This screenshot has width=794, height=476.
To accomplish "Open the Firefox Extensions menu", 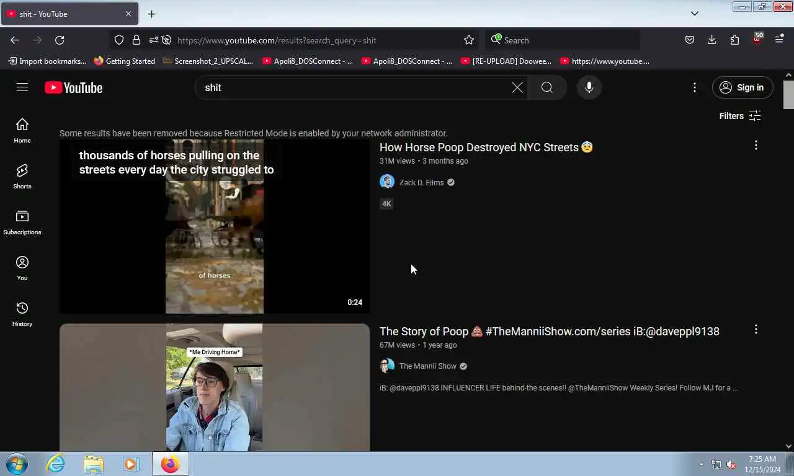I will point(734,40).
